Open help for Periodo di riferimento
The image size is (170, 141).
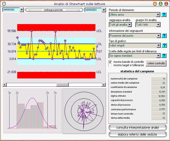[x=164, y=15]
